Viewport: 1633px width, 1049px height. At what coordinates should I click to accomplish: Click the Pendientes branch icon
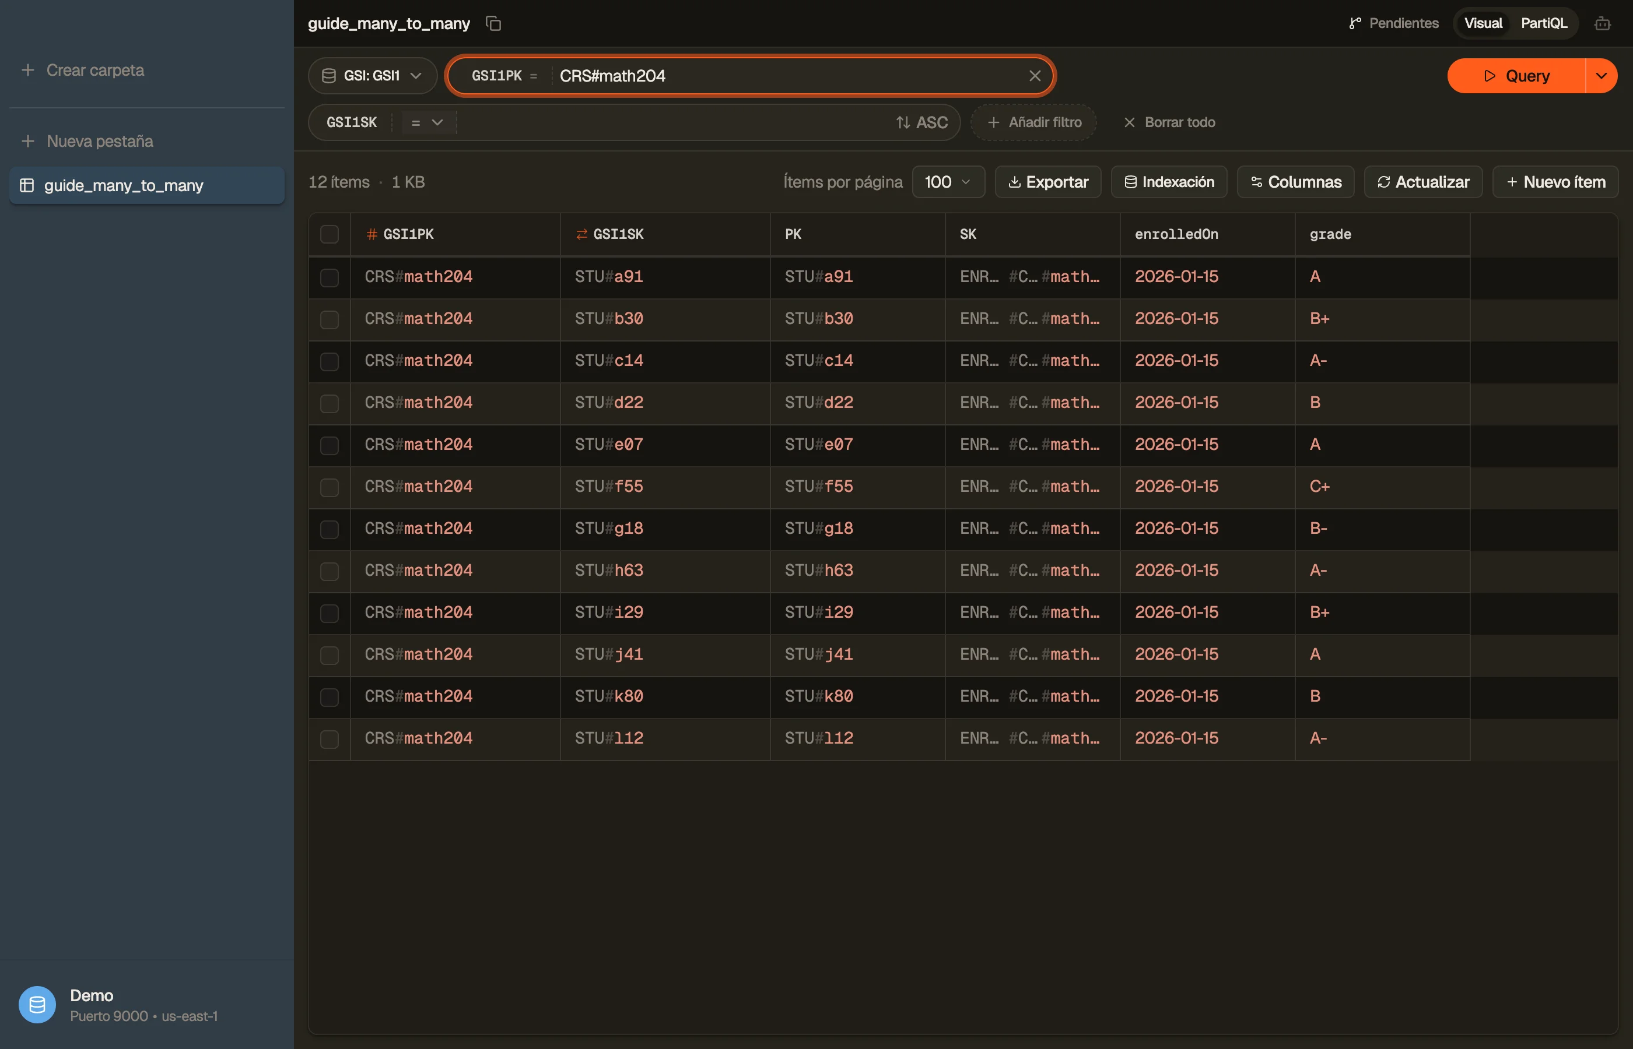coord(1355,23)
